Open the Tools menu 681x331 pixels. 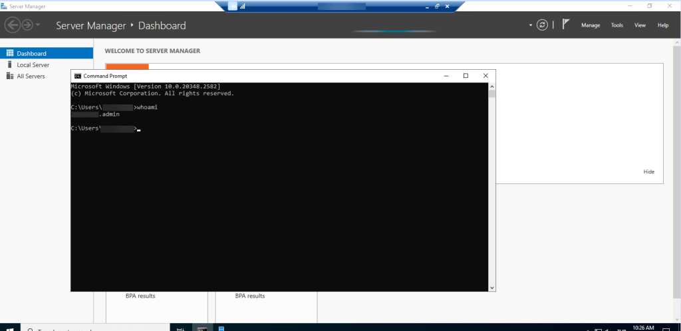coord(617,25)
